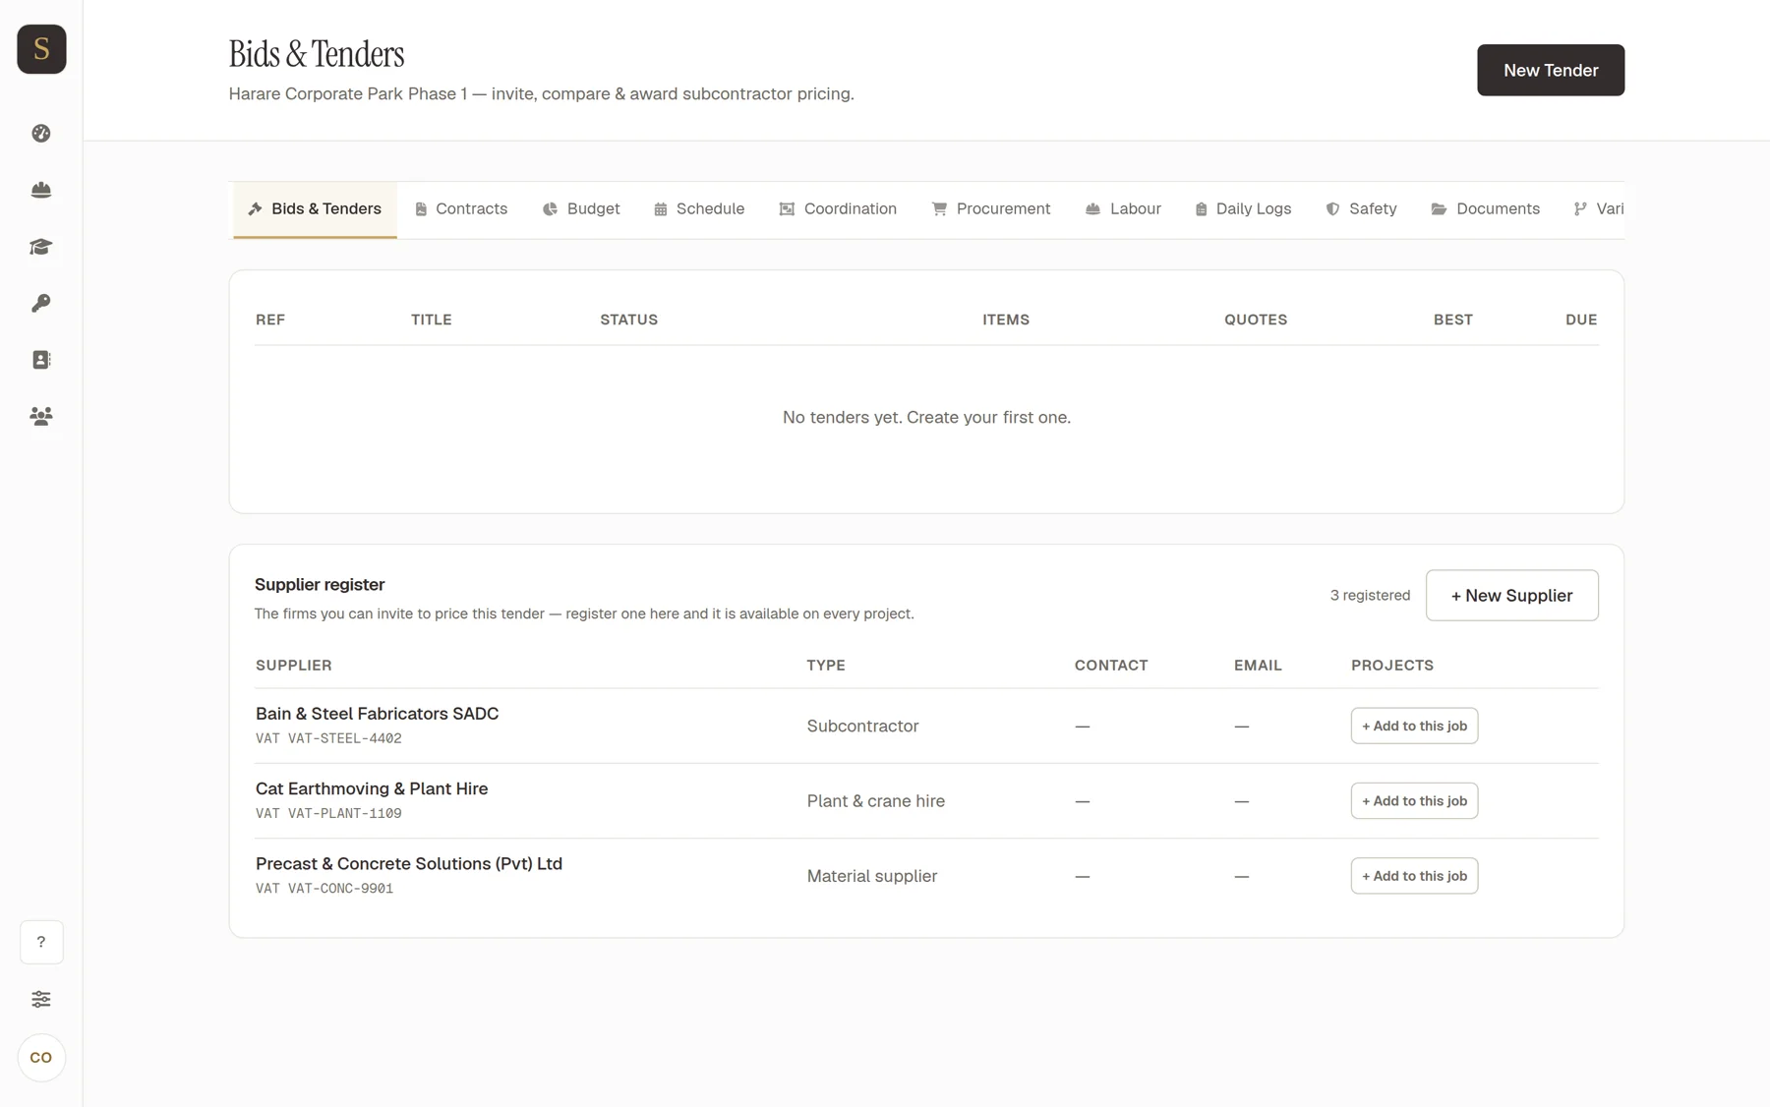Image resolution: width=1770 pixels, height=1107 pixels.
Task: Open the key icon in sidebar
Action: pos(41,303)
